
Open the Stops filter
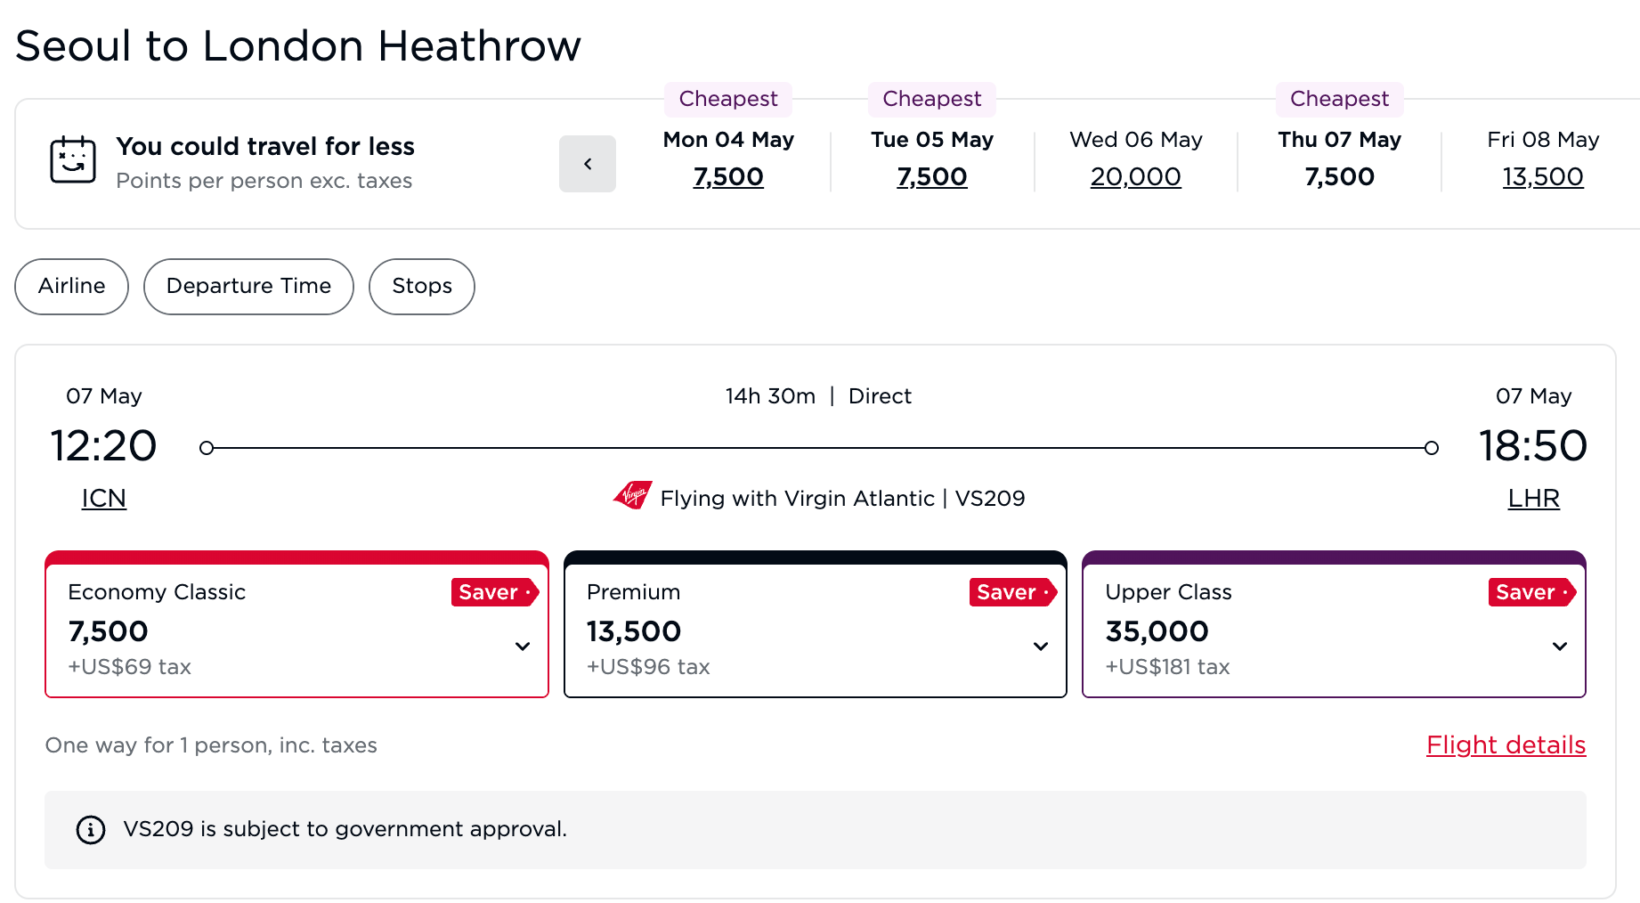pos(422,286)
